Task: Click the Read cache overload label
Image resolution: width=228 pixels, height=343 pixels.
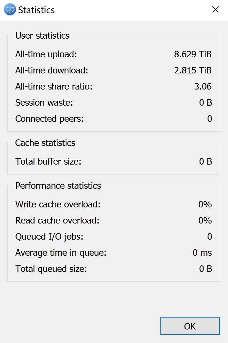Action: tap(57, 220)
